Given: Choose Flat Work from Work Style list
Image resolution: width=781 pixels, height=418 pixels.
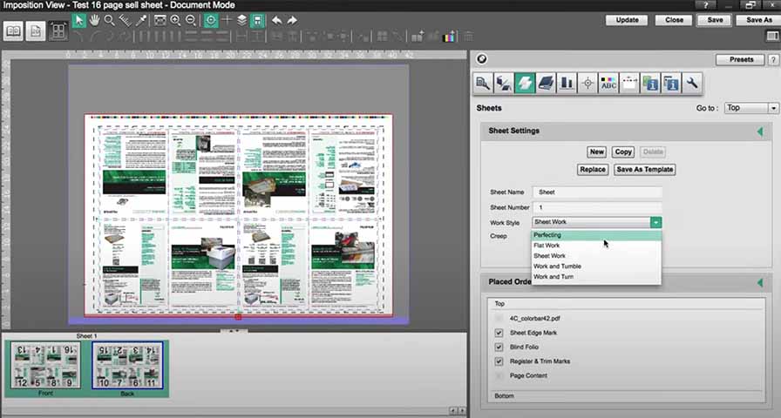Looking at the screenshot, I should [597, 246].
